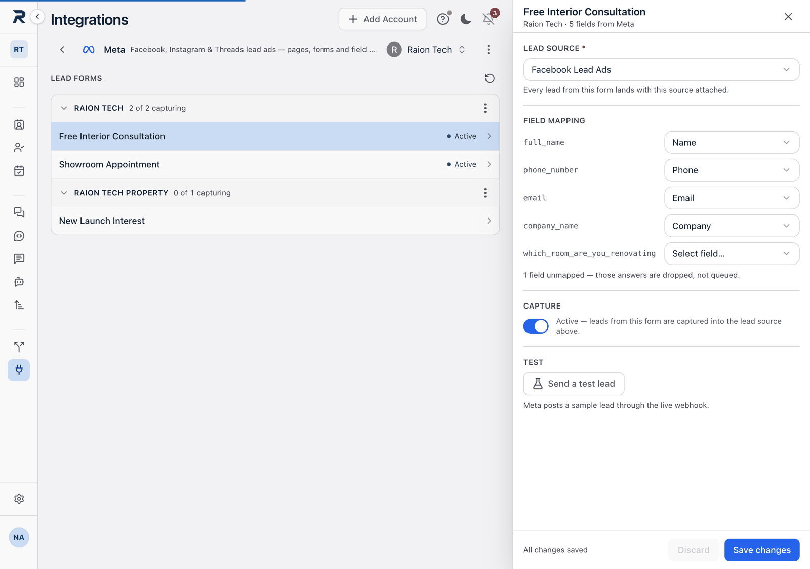Close the Free Interior Consultation panel
Viewport: 810px width, 569px height.
click(x=788, y=17)
